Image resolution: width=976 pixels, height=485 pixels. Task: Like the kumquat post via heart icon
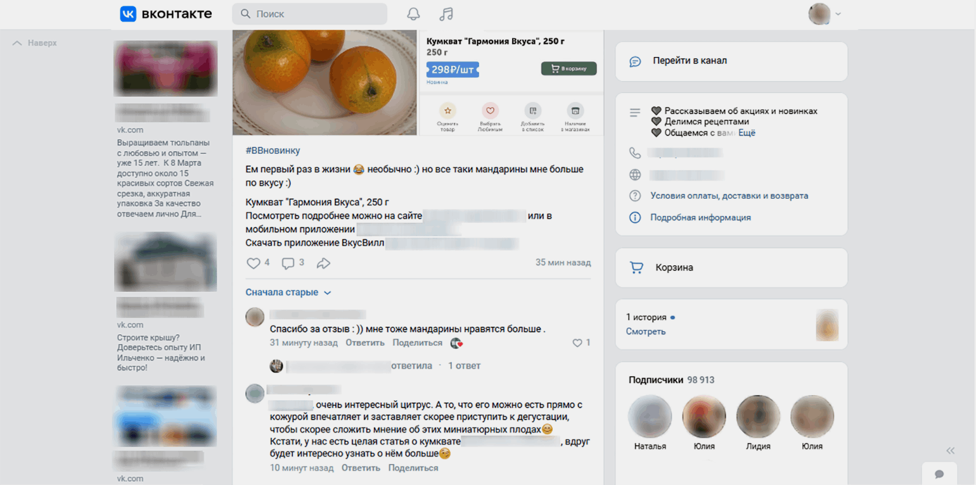pyautogui.click(x=253, y=263)
